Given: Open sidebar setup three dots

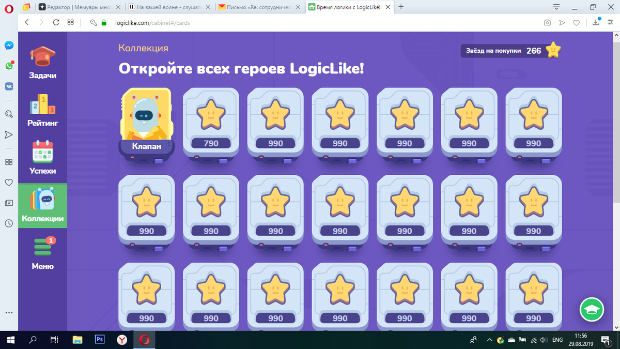Looking at the screenshot, I should pos(9,313).
